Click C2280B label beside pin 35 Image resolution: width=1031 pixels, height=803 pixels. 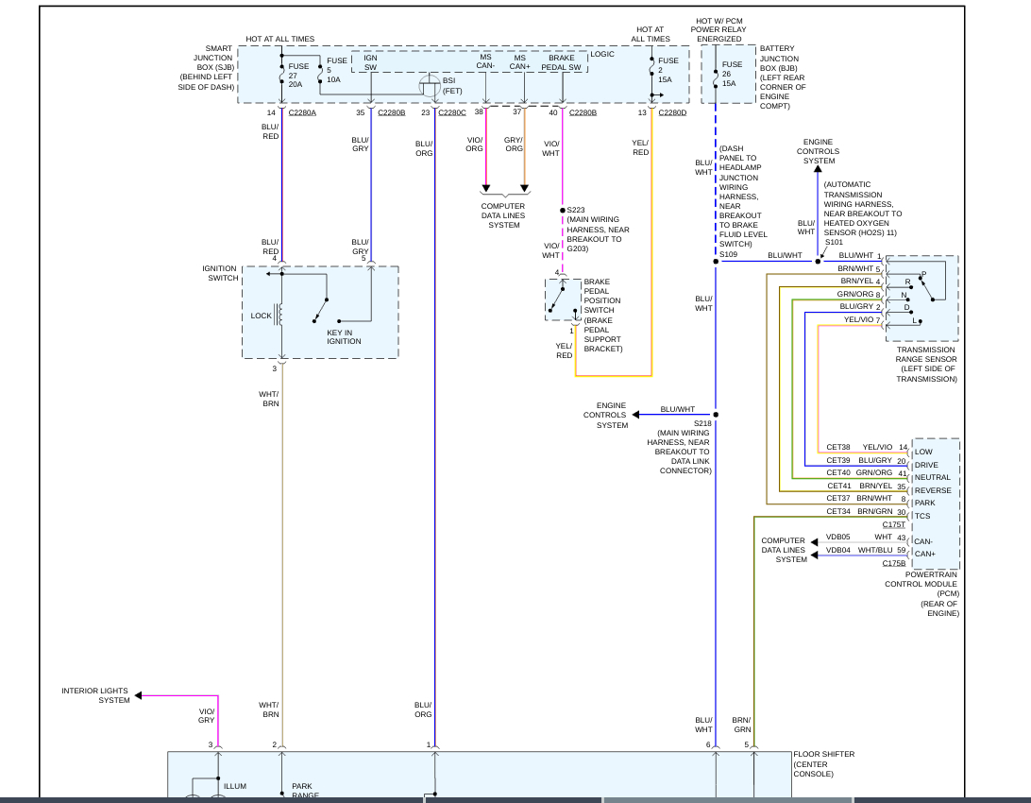pos(391,112)
